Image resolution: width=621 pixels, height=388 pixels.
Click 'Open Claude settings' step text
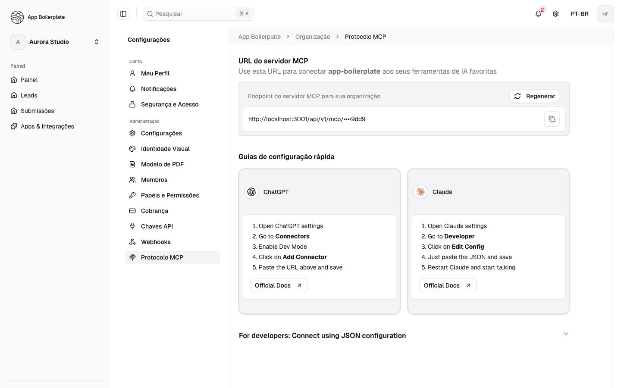coord(457,226)
